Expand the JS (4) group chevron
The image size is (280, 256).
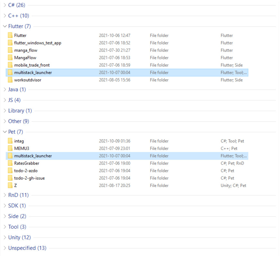(x=5, y=100)
